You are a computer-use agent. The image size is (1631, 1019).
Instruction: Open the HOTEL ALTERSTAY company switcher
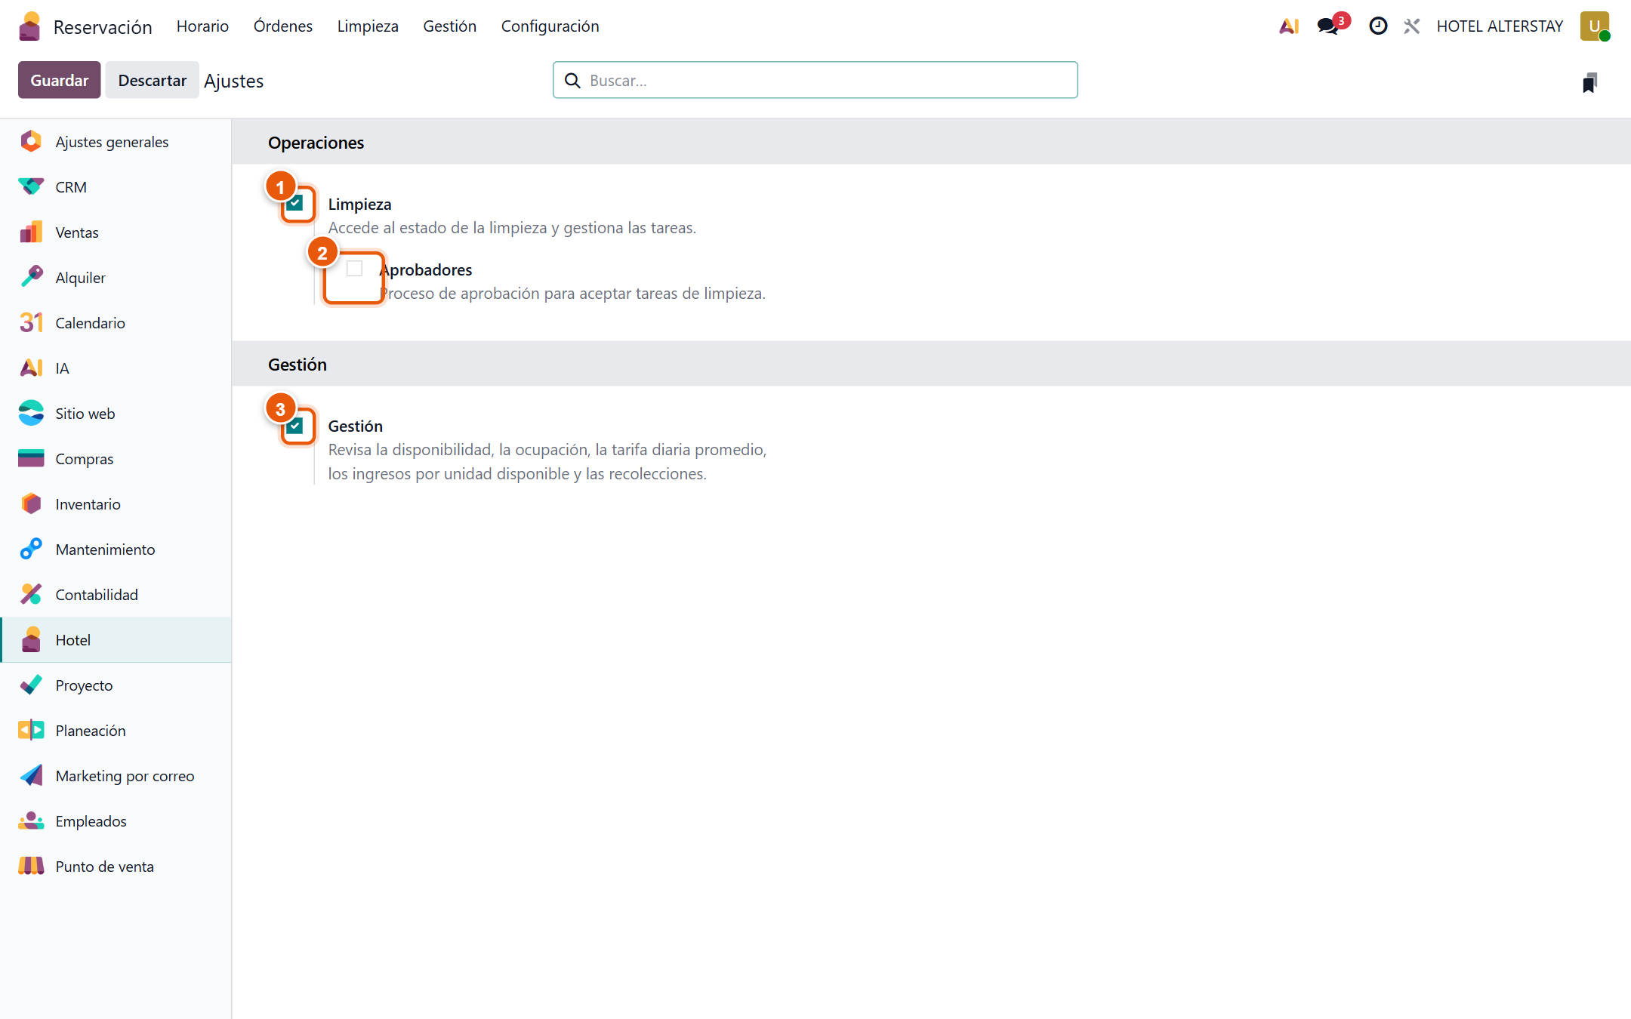pyautogui.click(x=1500, y=26)
